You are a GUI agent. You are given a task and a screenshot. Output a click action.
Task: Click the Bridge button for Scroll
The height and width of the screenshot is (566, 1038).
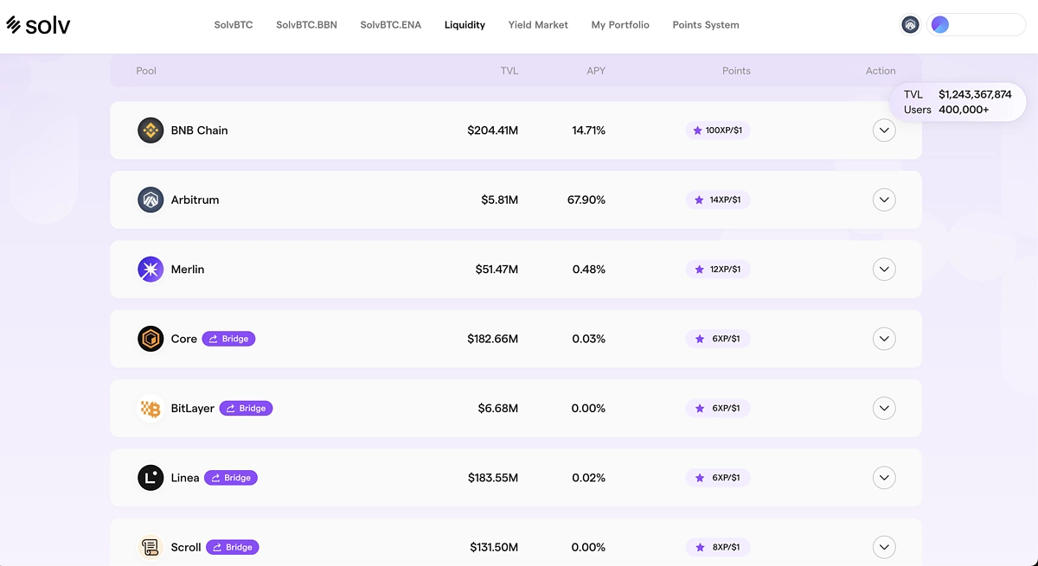(233, 547)
